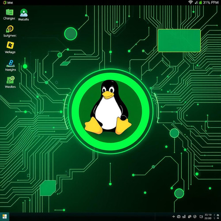221x221 pixels.
Task: Open the calendar tray icon beside clock
Action: (201, 217)
